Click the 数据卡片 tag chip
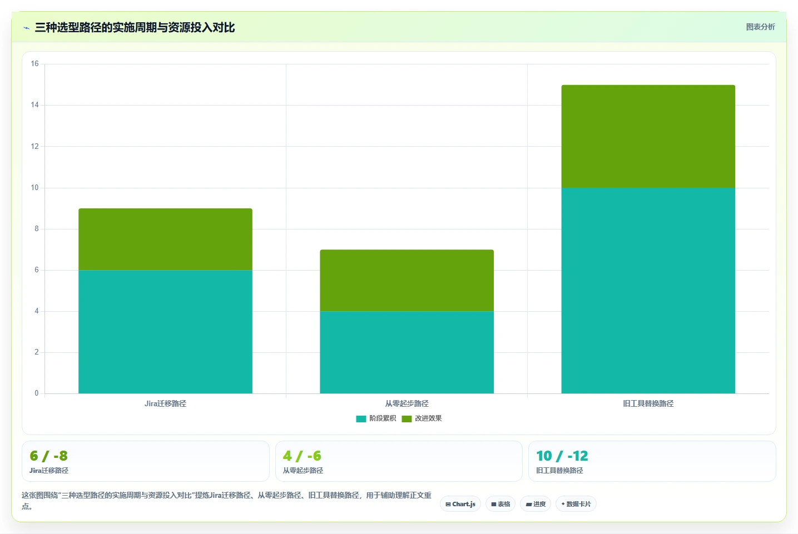The height and width of the screenshot is (534, 798). click(576, 504)
